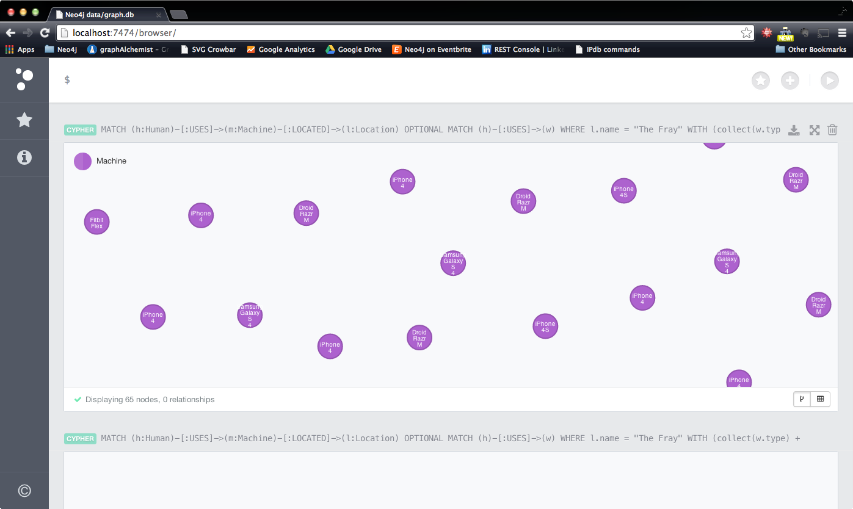Open the Favorites star in left sidebar
Screen dimensions: 853x509
(24, 120)
